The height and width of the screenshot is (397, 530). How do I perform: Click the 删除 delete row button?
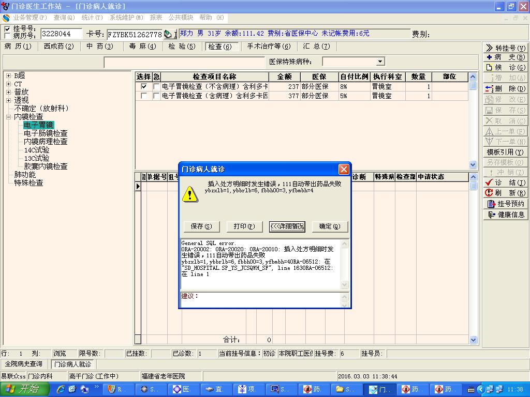[505, 89]
